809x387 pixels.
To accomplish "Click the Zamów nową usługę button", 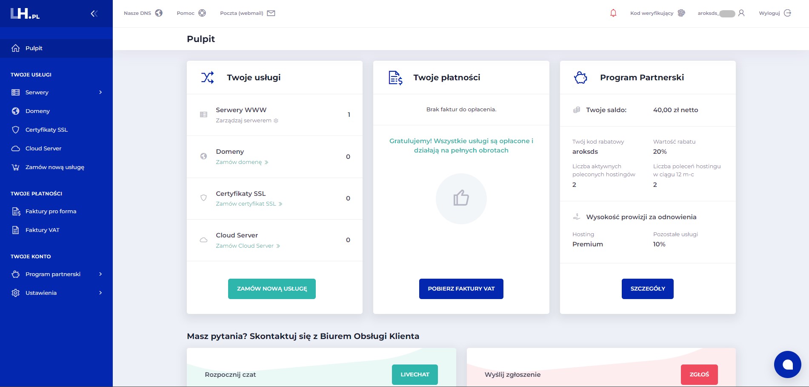I will [x=272, y=289].
